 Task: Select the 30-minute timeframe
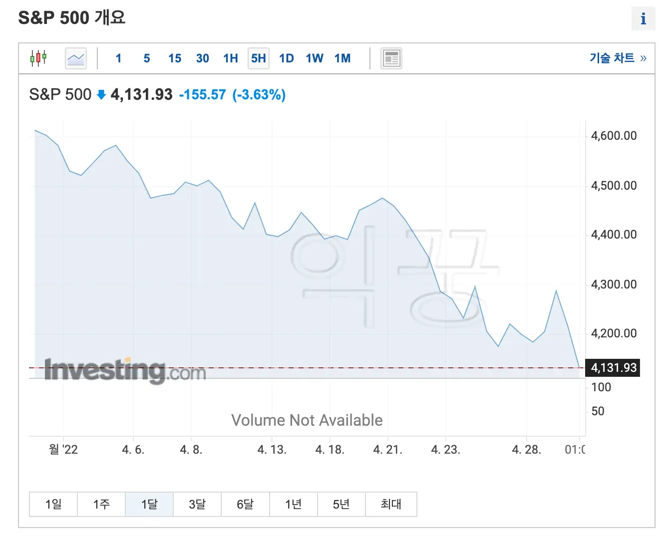point(202,58)
